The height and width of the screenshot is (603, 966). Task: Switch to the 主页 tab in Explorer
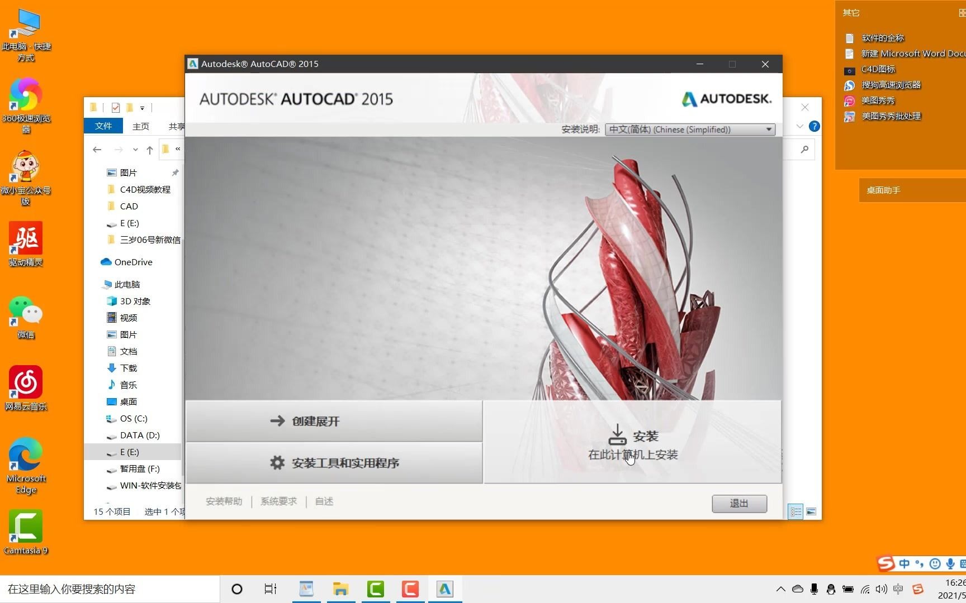tap(141, 126)
